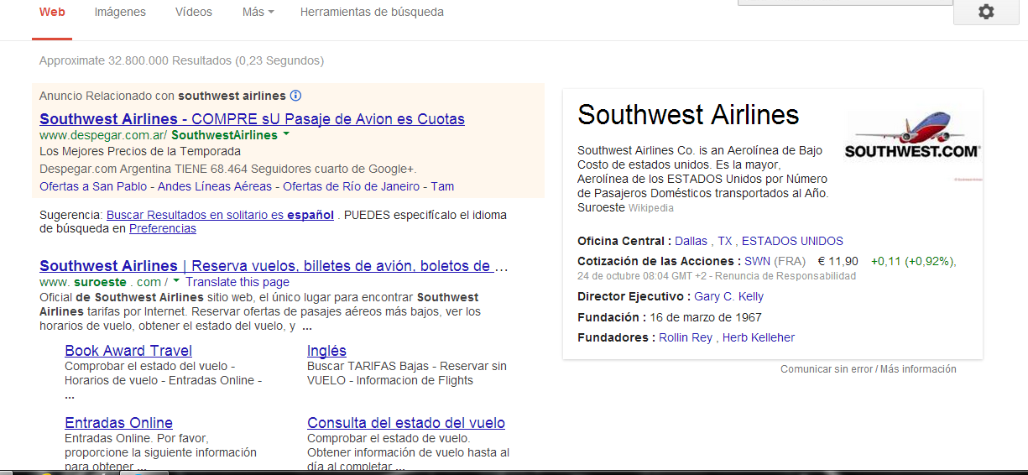1028x475 pixels.
Task: Click the Dallas headquarters link
Action: [x=691, y=241]
